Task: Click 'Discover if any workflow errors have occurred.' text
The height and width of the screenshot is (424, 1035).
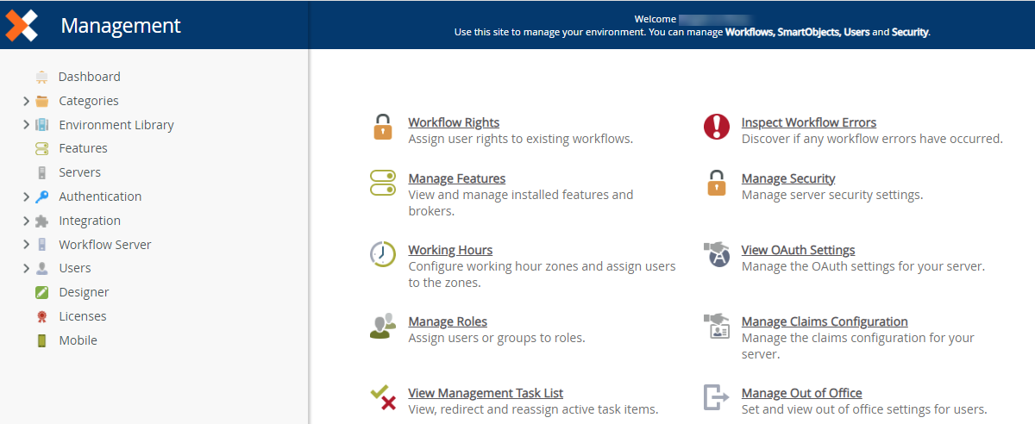Action: pos(872,139)
